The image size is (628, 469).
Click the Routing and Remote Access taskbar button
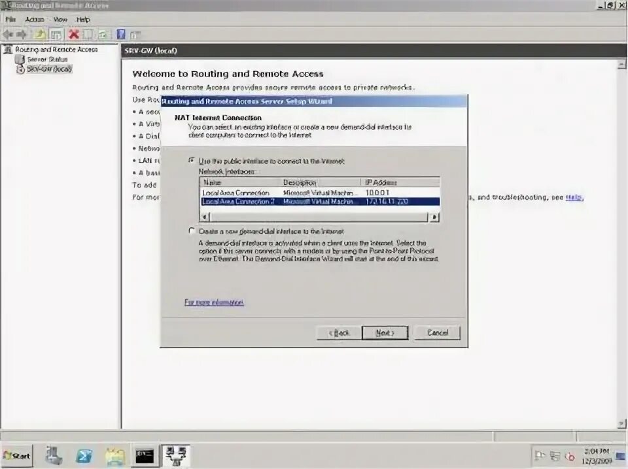click(176, 456)
